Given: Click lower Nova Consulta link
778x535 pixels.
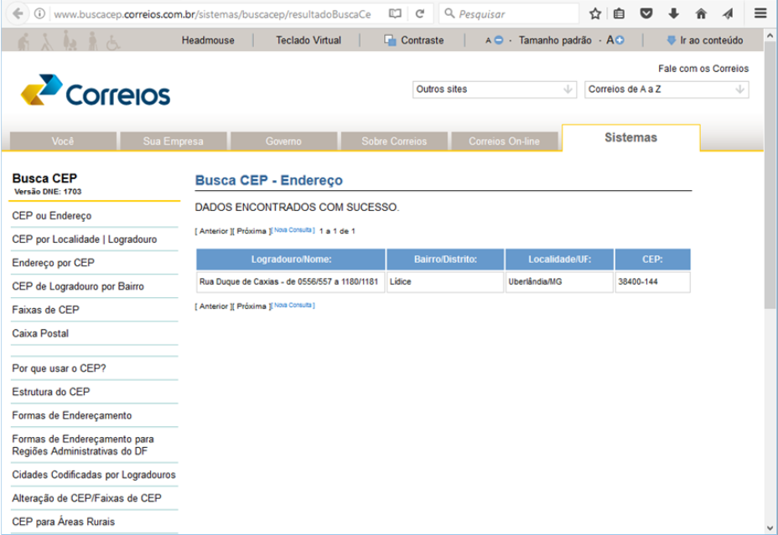Looking at the screenshot, I should click(x=293, y=305).
